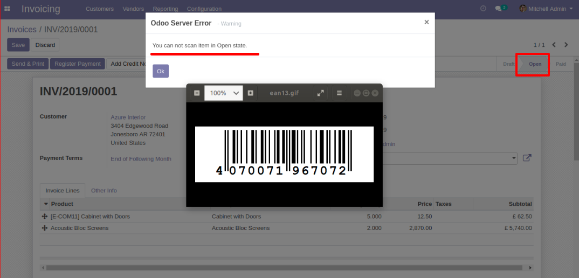The height and width of the screenshot is (278, 579).
Task: Save the invoice
Action: click(18, 45)
